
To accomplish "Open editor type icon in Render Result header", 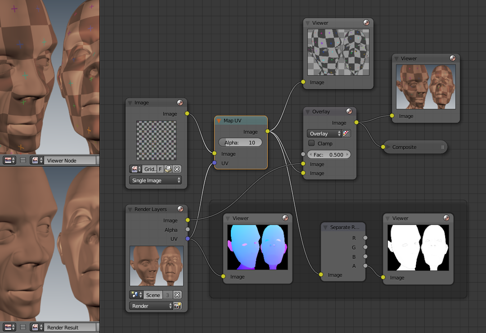I will click(9, 327).
